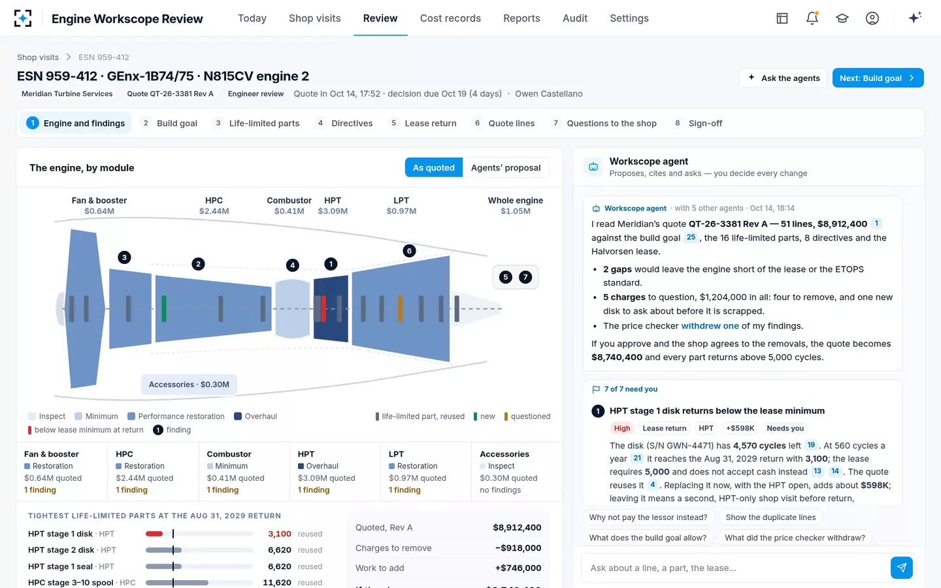Screen dimensions: 941x588
Task: Go to the Cost records tab
Action: click(450, 18)
